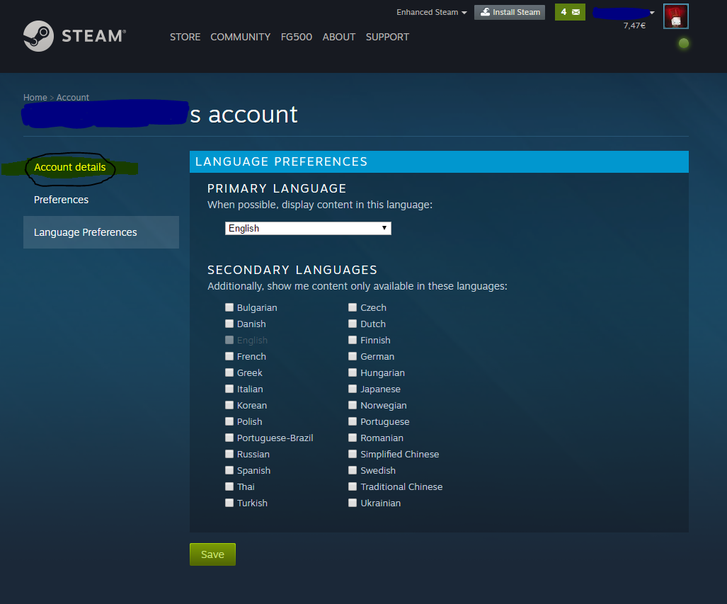Check the Dutch language checkbox

353,324
